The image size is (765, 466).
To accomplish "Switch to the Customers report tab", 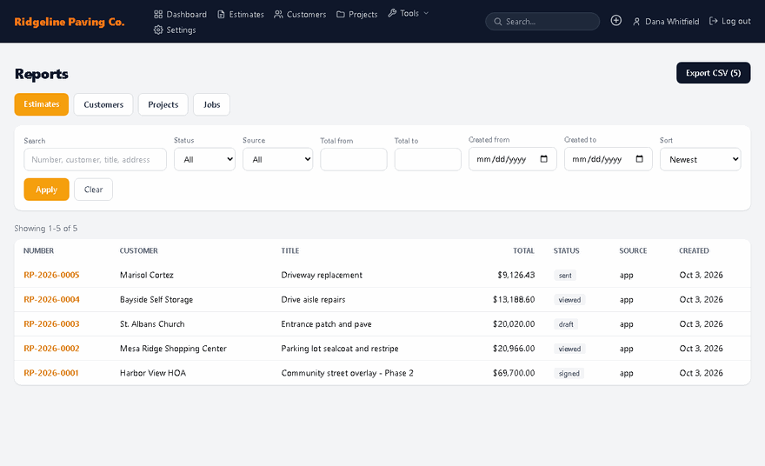I will 103,104.
